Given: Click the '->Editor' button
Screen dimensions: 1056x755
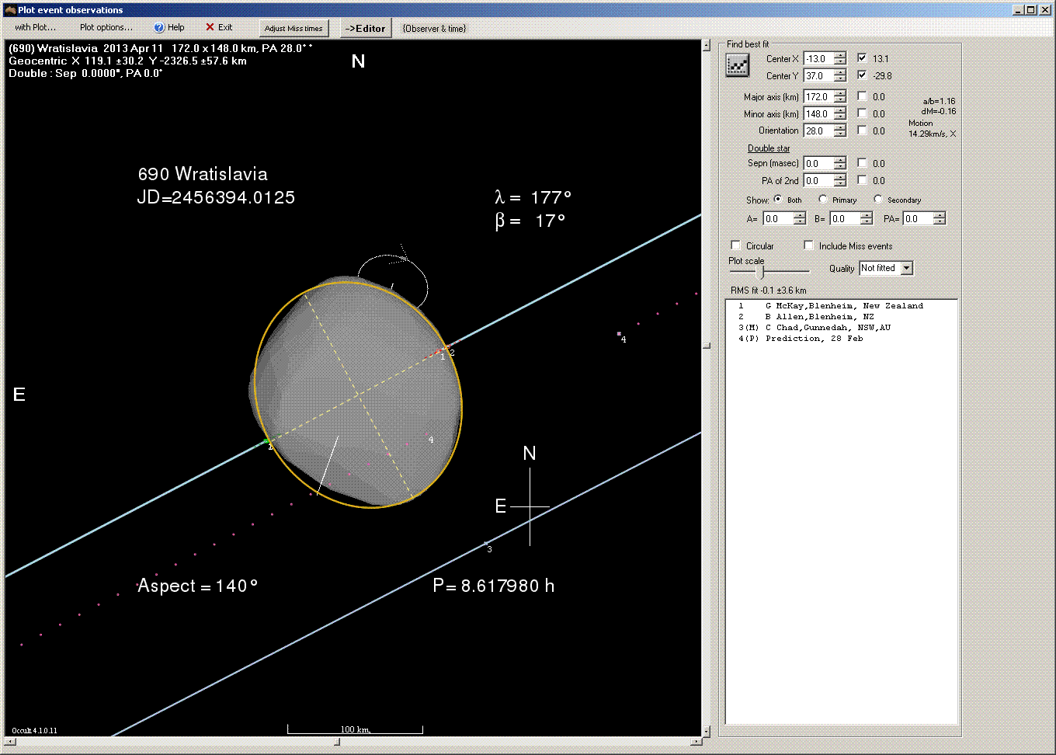Looking at the screenshot, I should click(x=365, y=29).
